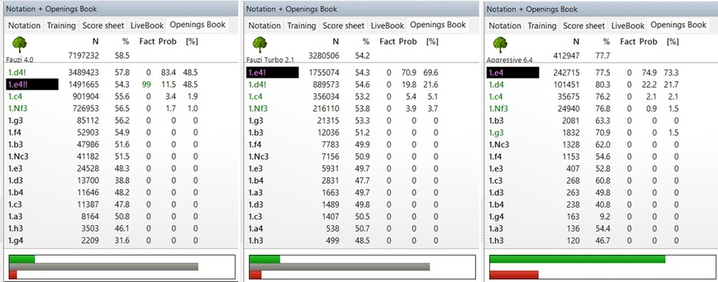Click gray draw bar in Fauzi 4.0 panel
The image size is (718, 282).
coord(104,266)
